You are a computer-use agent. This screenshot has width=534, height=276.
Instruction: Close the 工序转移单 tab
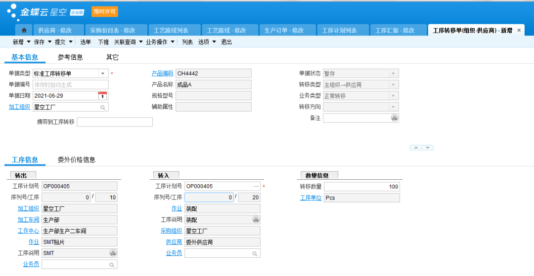[519, 30]
